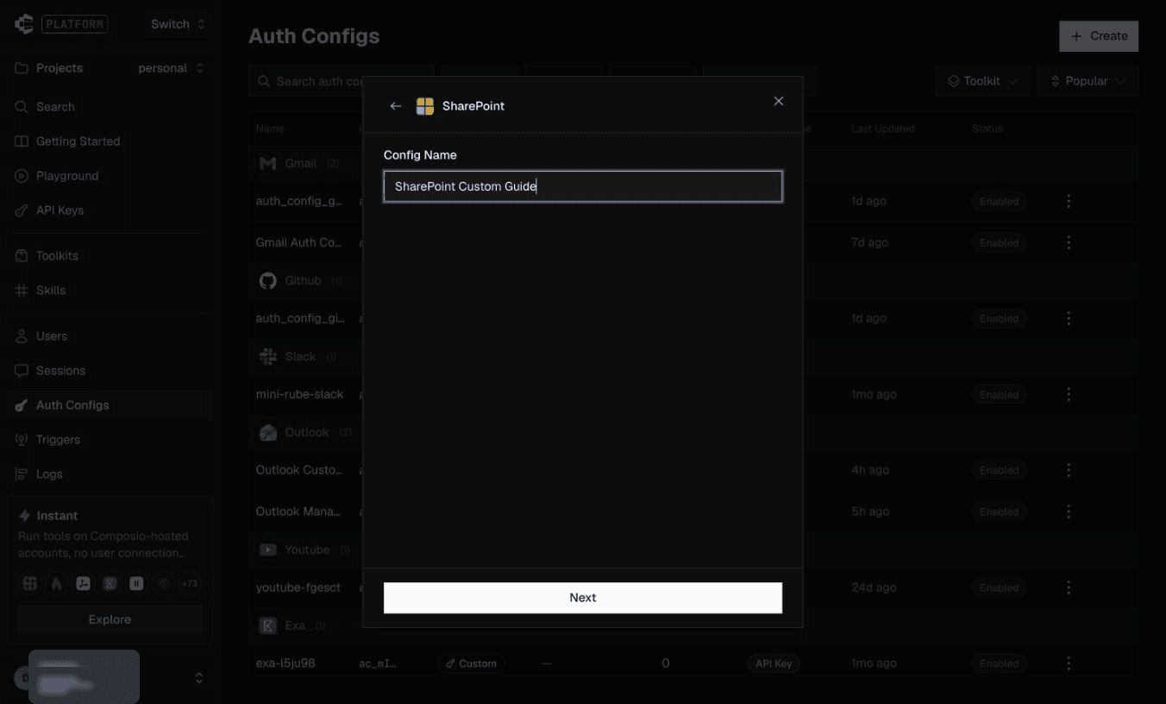Click the Explore button in the Instant card

[x=110, y=619]
